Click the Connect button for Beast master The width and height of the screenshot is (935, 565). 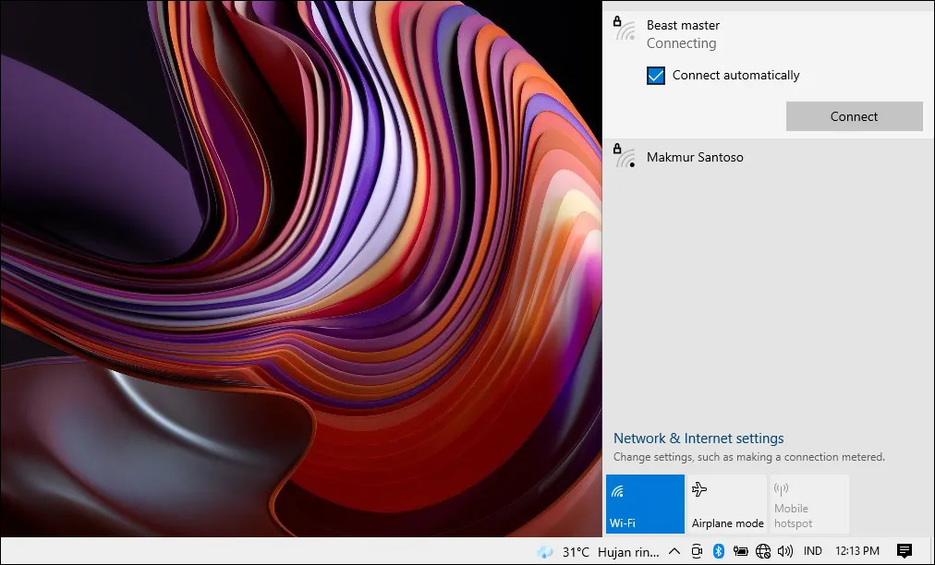(854, 116)
